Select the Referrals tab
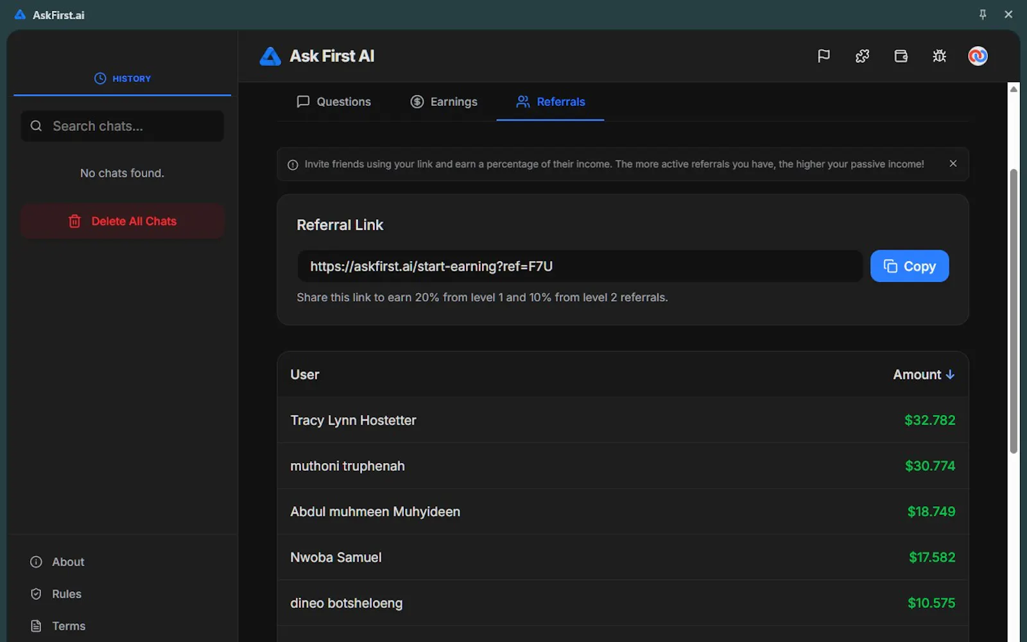The image size is (1027, 642). tap(550, 101)
